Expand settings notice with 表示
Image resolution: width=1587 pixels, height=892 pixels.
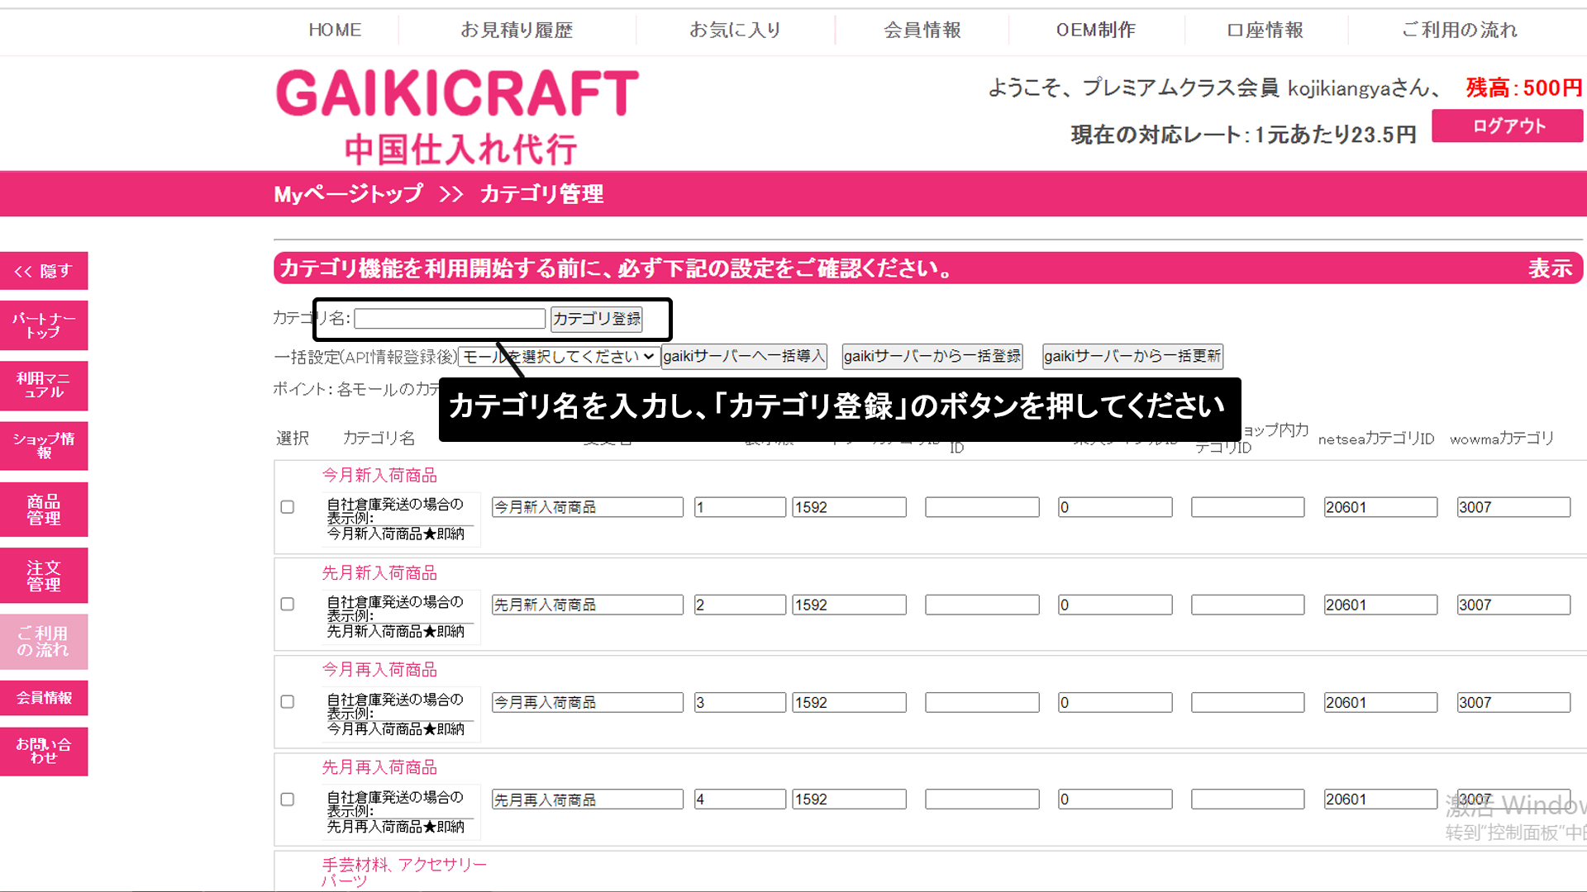[1549, 268]
